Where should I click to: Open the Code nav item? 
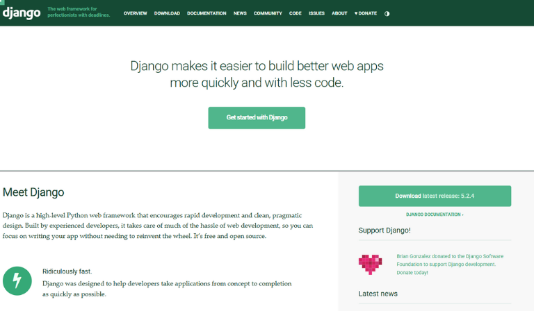[x=296, y=13]
